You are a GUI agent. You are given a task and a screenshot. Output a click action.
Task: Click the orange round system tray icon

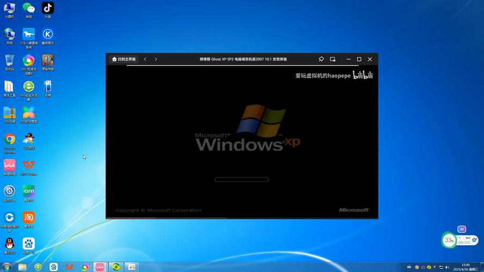point(416,267)
